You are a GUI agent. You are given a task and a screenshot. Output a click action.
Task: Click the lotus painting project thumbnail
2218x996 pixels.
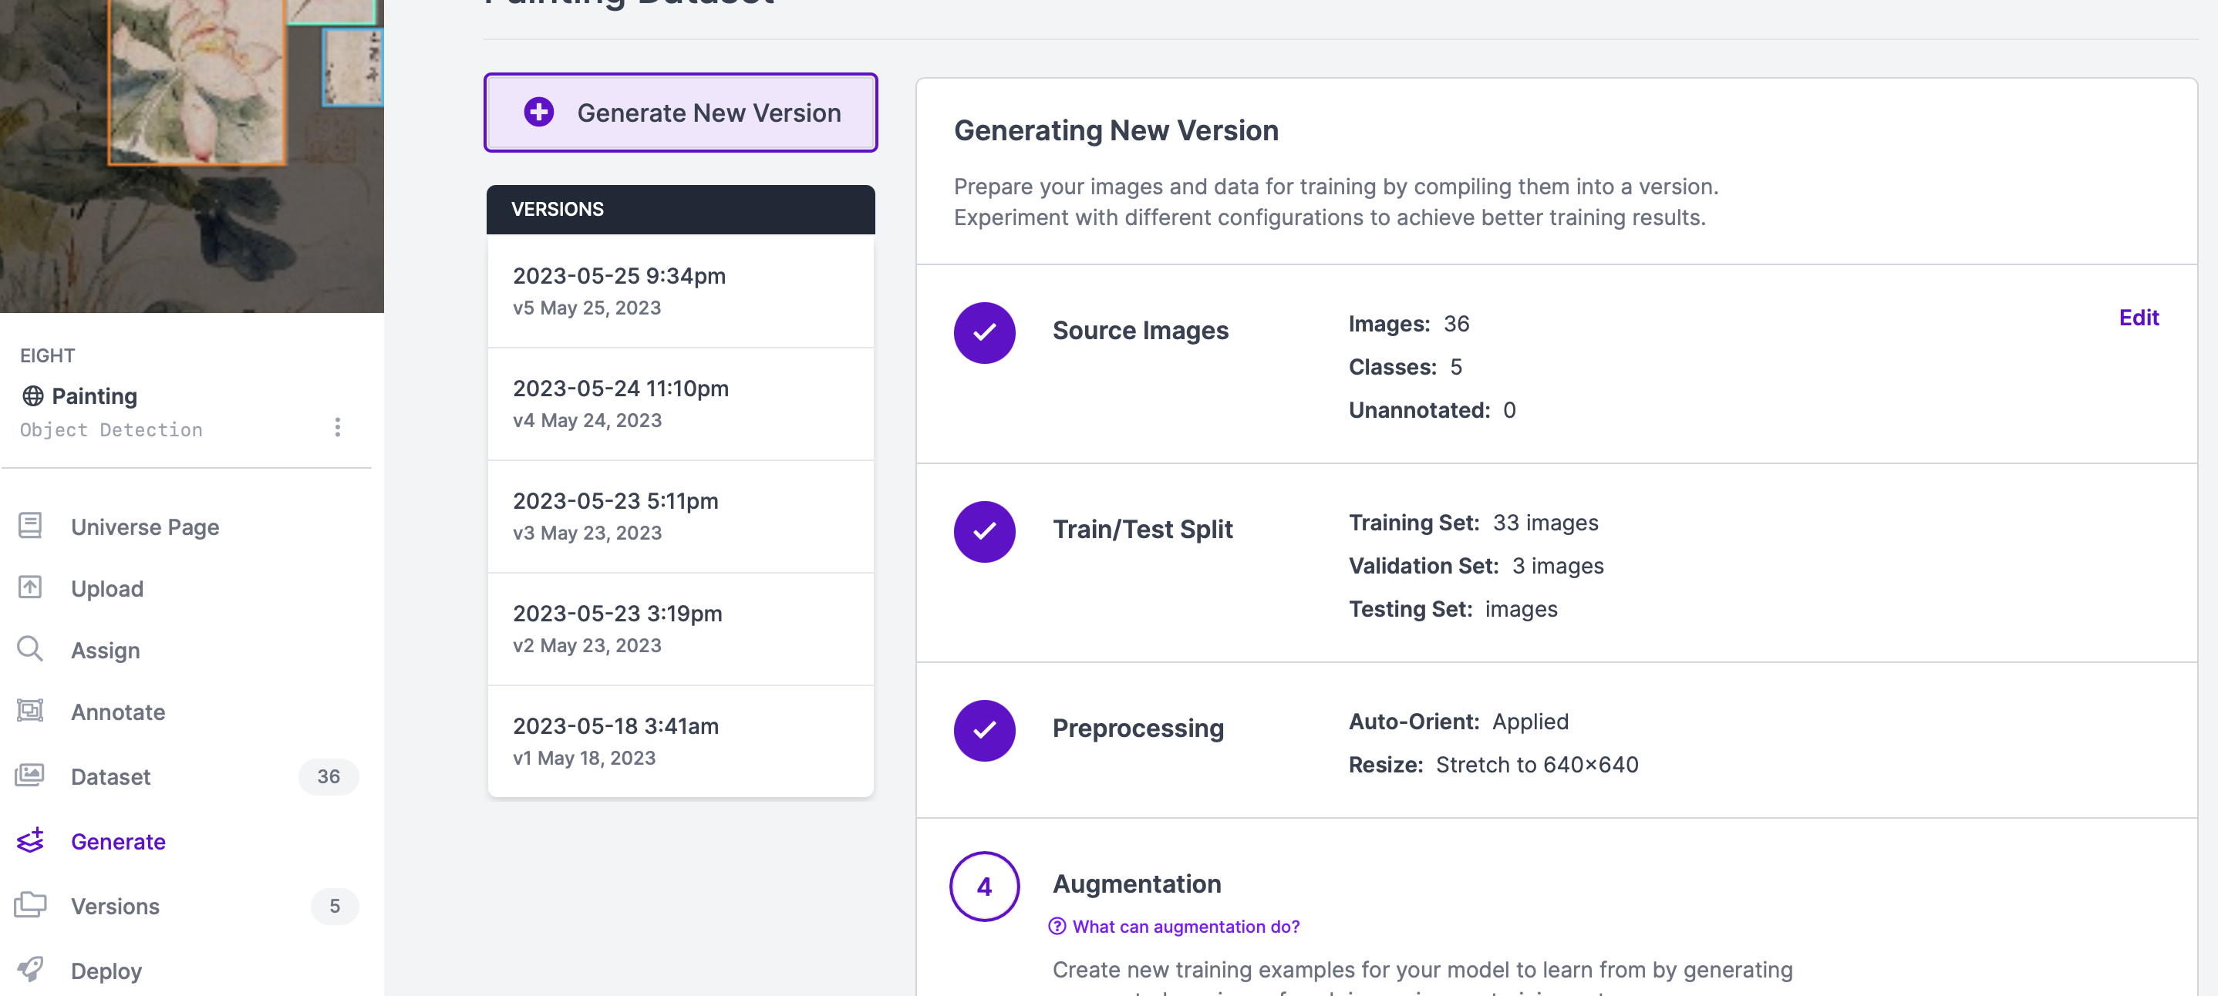click(x=191, y=155)
